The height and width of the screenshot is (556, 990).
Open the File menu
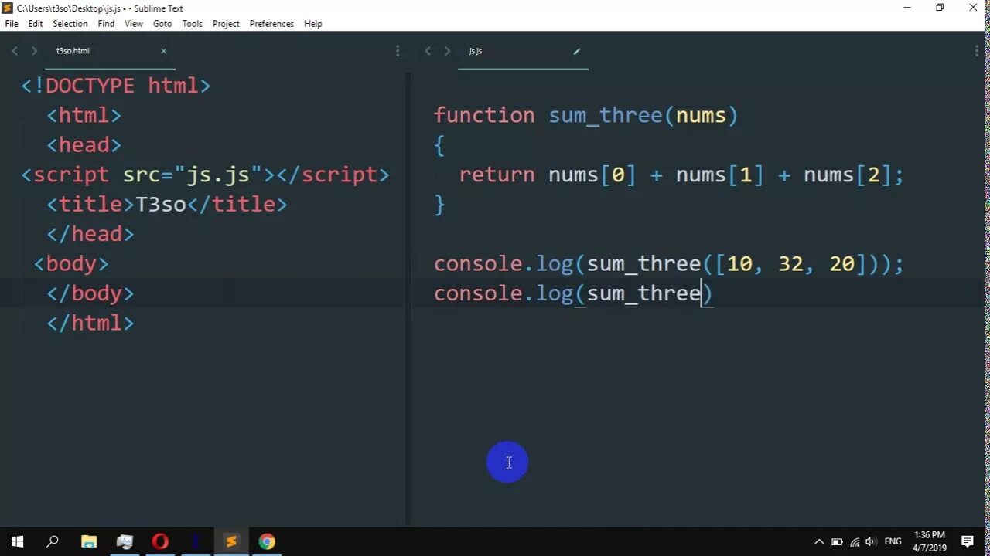pos(12,24)
